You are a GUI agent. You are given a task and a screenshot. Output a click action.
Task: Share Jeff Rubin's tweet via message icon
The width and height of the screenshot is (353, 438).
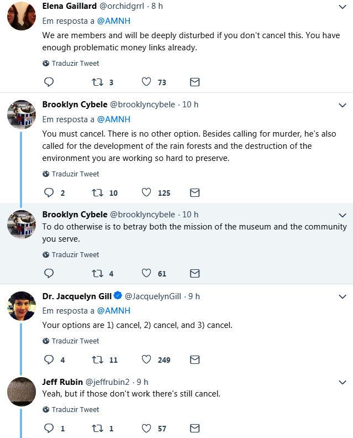[194, 428]
